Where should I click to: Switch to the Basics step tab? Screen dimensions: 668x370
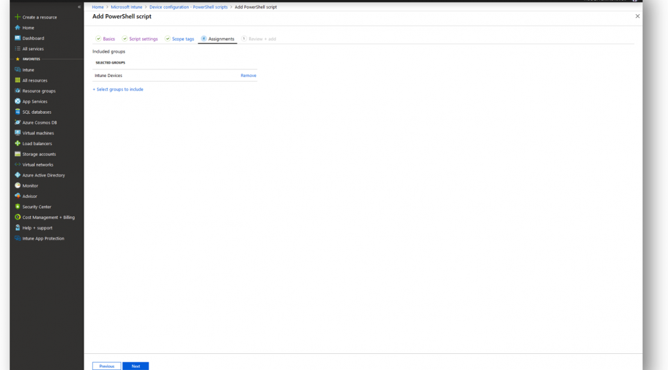tap(106, 39)
